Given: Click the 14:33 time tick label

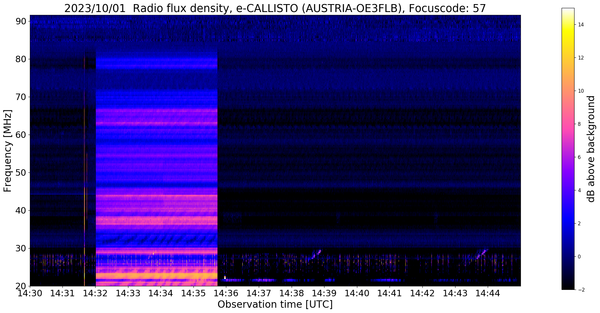Looking at the screenshot, I should tap(128, 293).
